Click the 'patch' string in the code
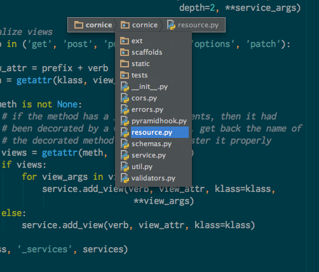Image resolution: width=319 pixels, height=272 pixels. click(x=263, y=44)
